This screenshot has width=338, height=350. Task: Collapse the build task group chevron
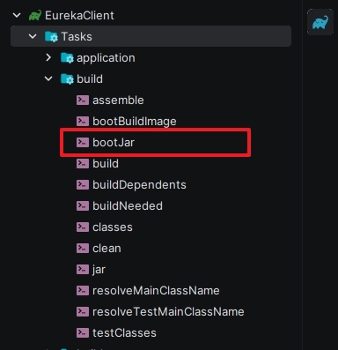(x=48, y=79)
